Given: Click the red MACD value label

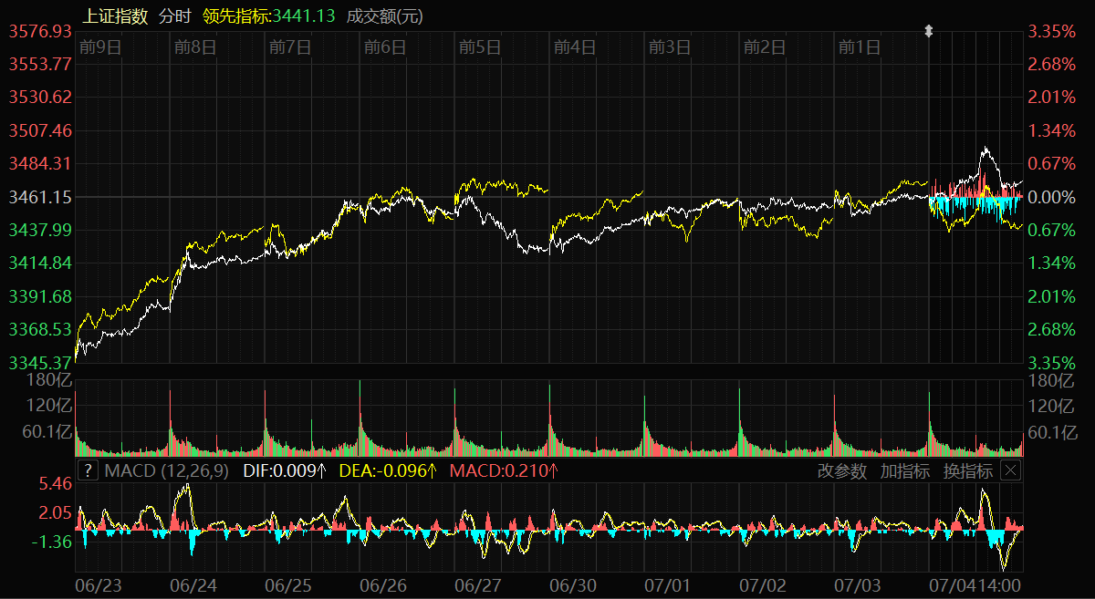Looking at the screenshot, I should pyautogui.click(x=504, y=471).
